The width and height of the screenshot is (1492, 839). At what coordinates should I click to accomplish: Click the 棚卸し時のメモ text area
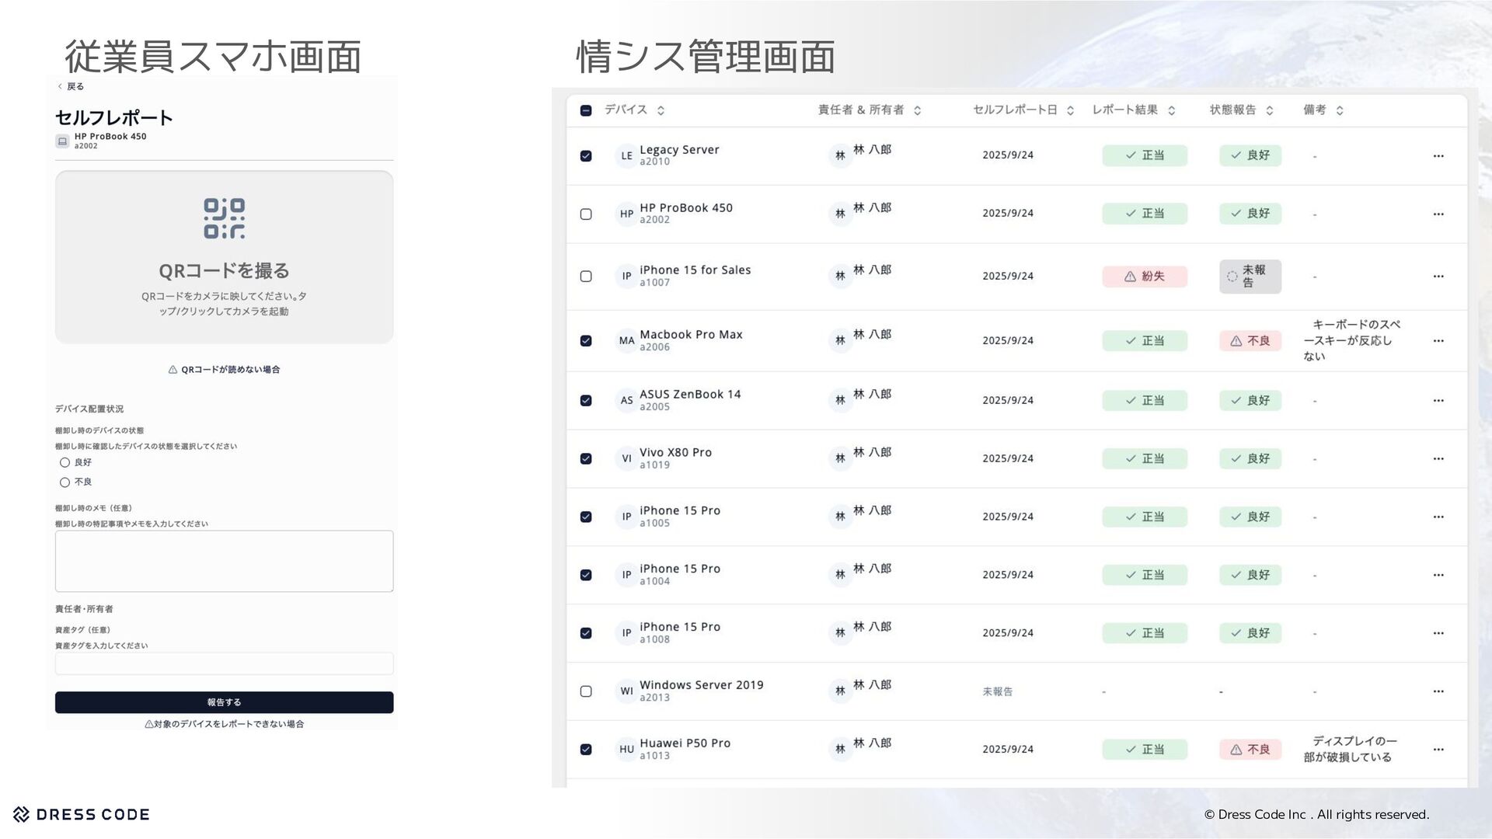pyautogui.click(x=224, y=561)
